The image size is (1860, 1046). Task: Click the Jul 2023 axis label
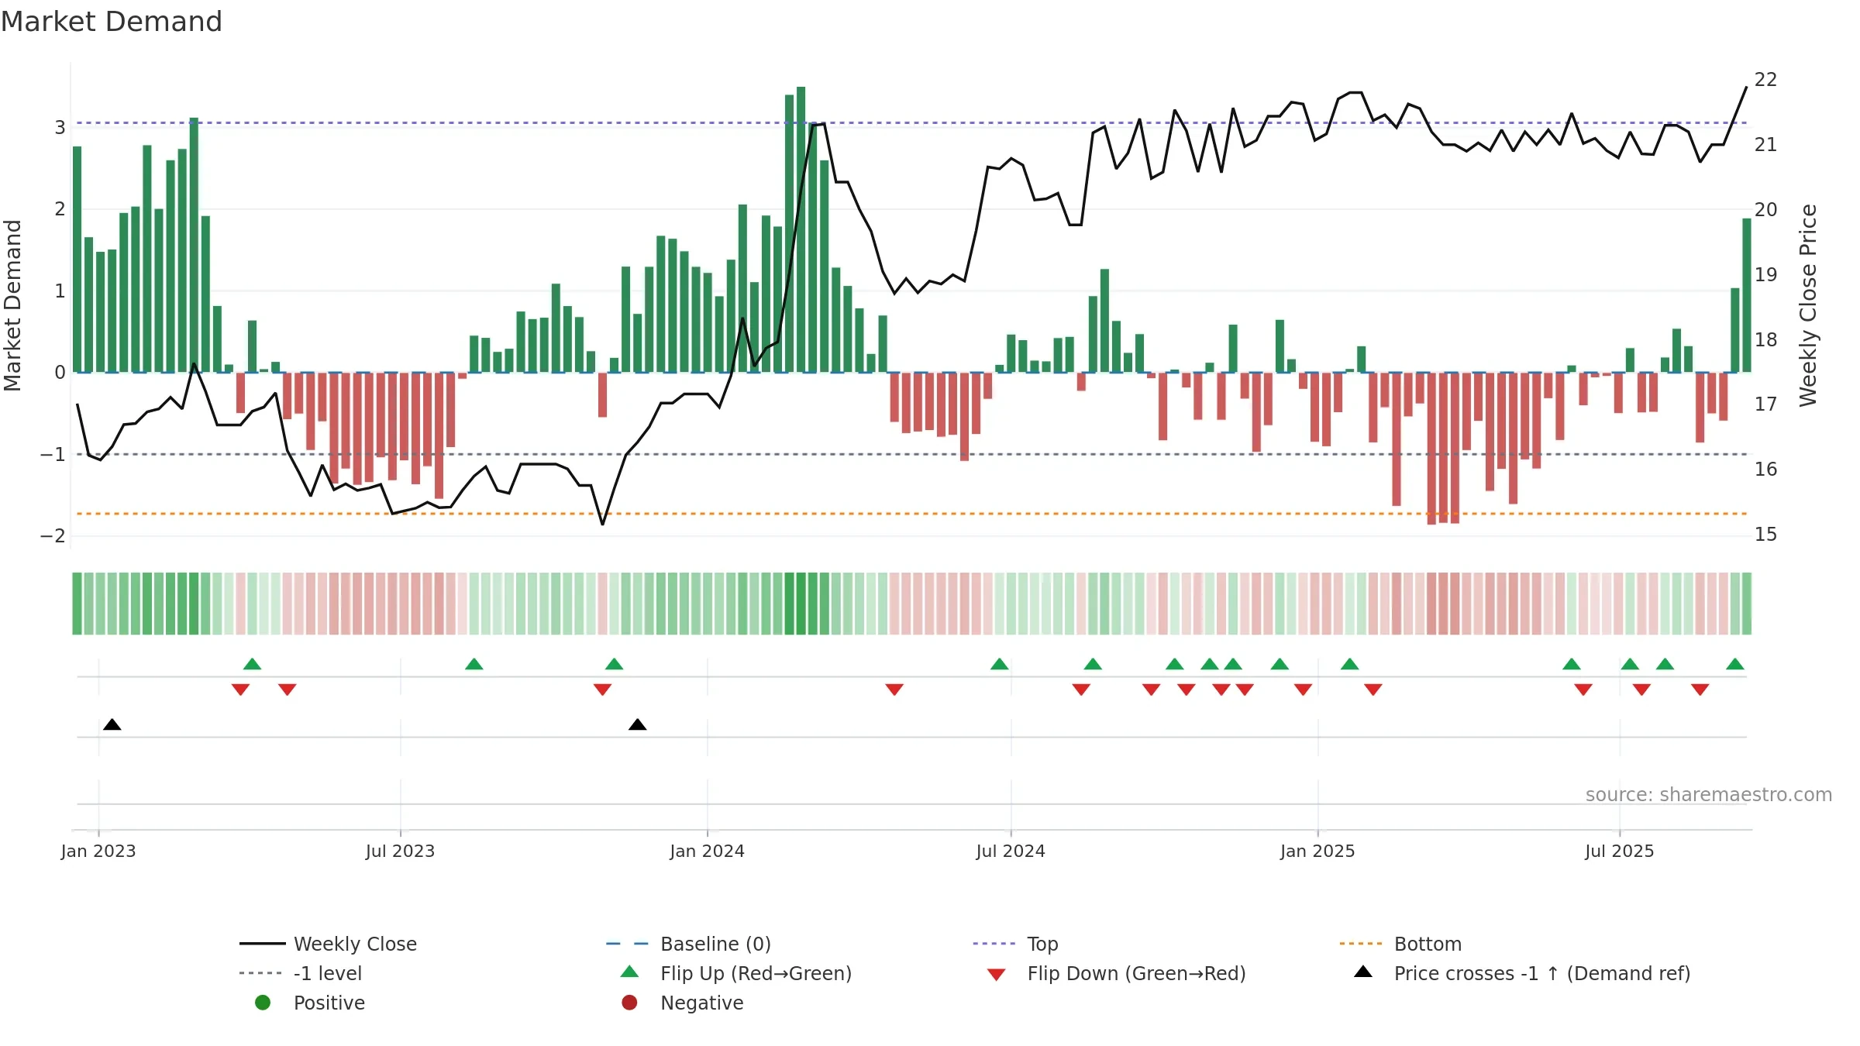tap(401, 851)
